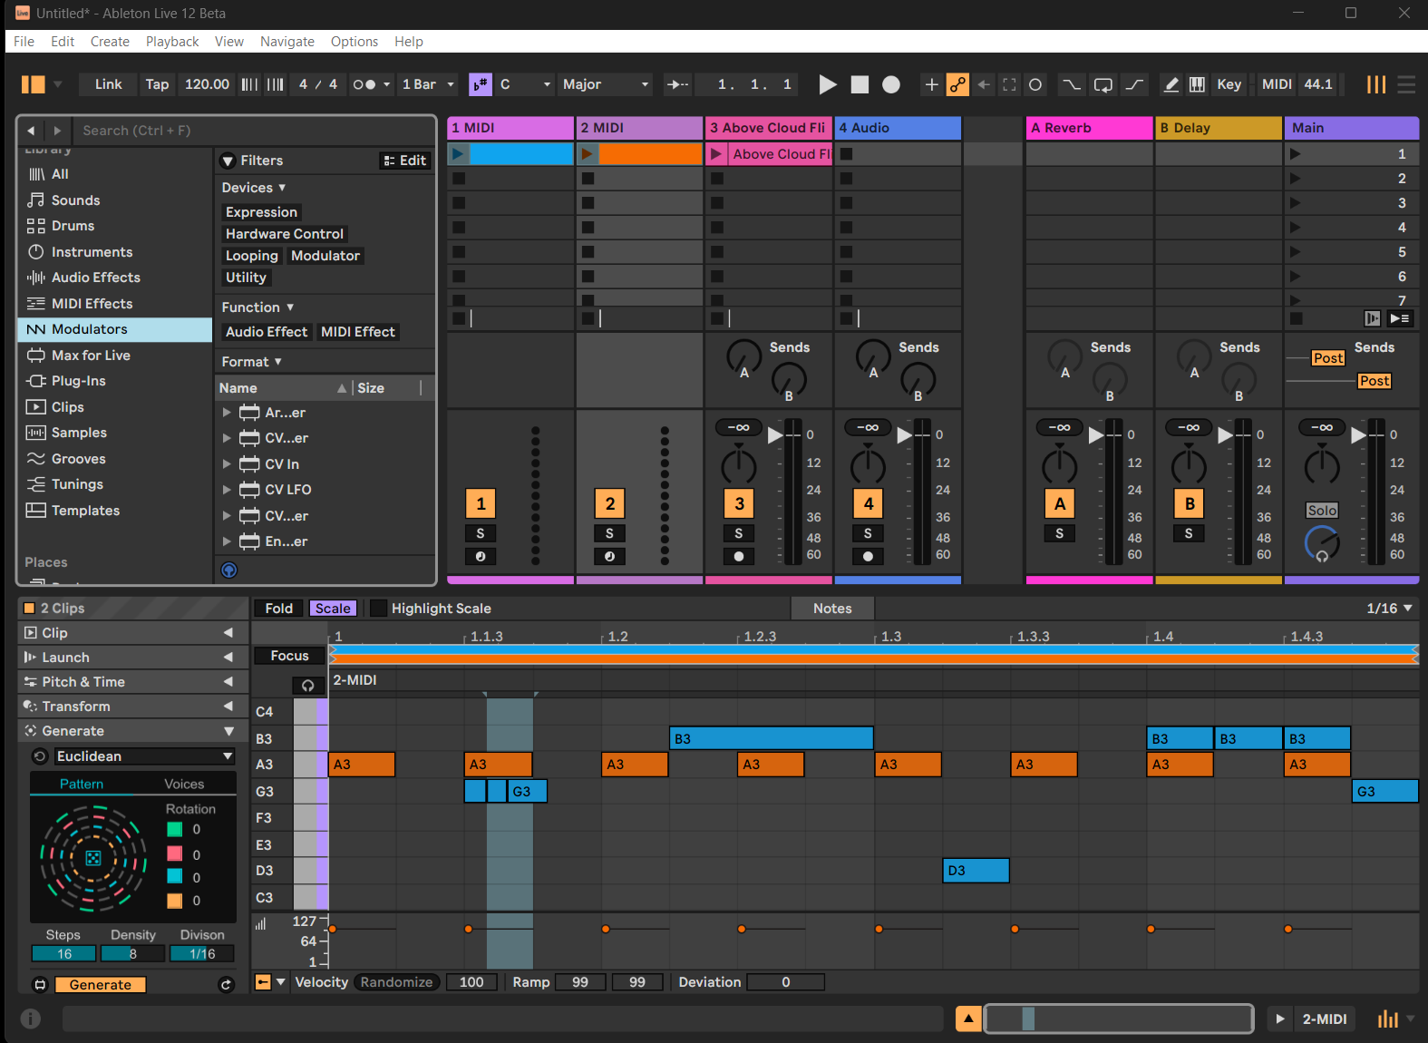Screen dimensions: 1428x1043
Task: Click the rotation reset icon beside Generate
Action: point(226,985)
